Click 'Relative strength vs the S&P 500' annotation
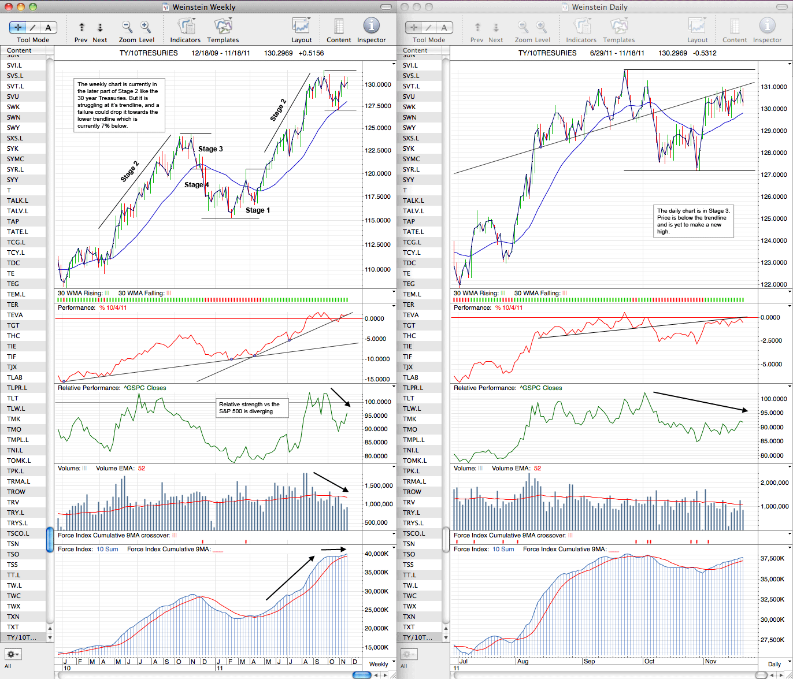793x679 pixels. (x=251, y=408)
